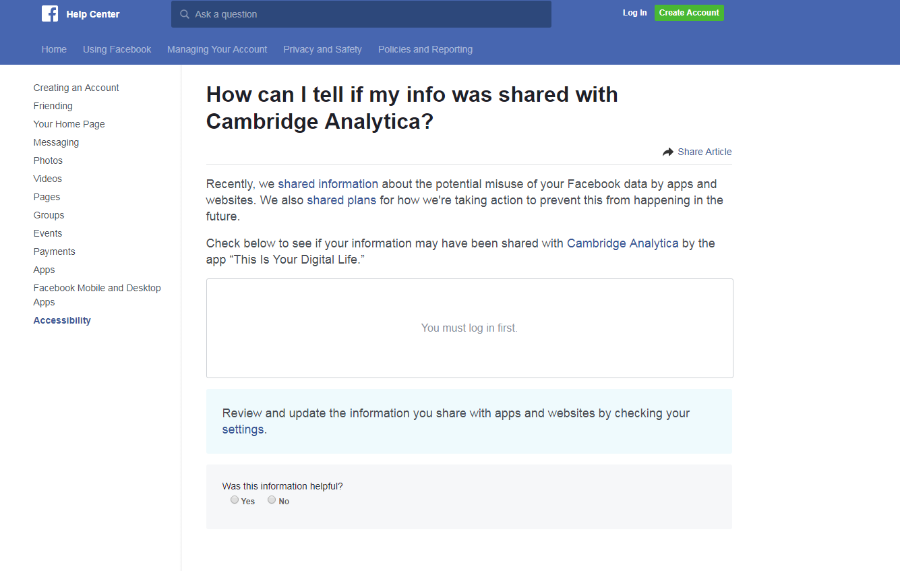The height and width of the screenshot is (571, 900).
Task: Open the settings link
Action: pyautogui.click(x=243, y=429)
